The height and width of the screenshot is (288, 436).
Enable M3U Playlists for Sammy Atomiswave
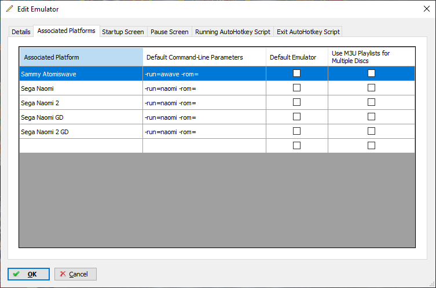click(x=371, y=73)
